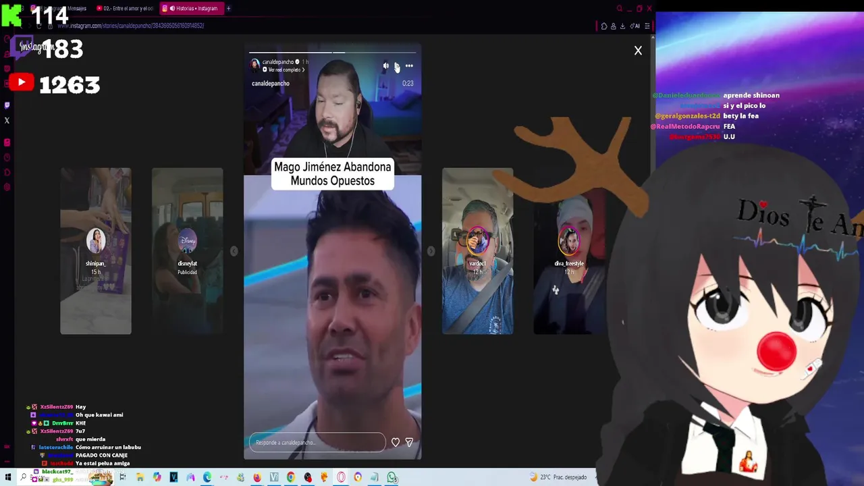This screenshot has height=486, width=864.
Task: Open the browser menu icon at toolbar end
Action: [x=647, y=26]
